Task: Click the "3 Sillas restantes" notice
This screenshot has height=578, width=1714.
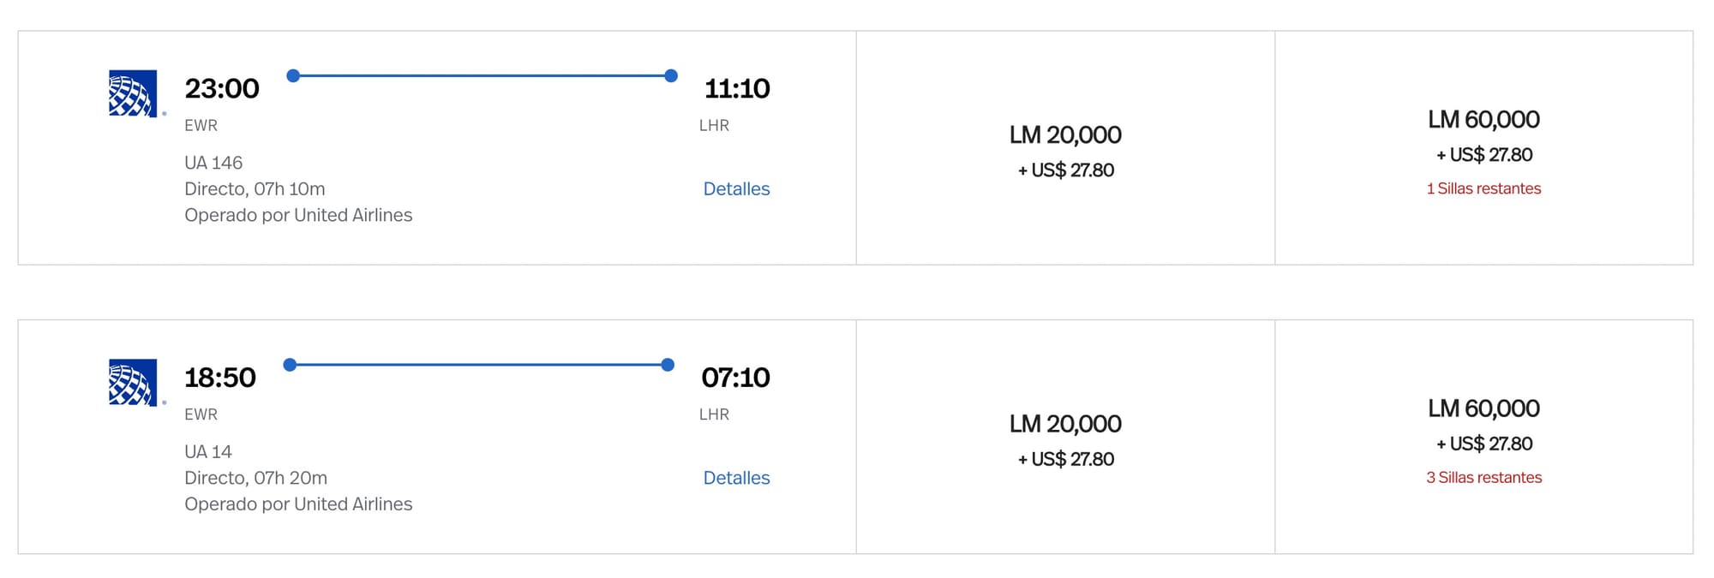Action: tap(1483, 478)
